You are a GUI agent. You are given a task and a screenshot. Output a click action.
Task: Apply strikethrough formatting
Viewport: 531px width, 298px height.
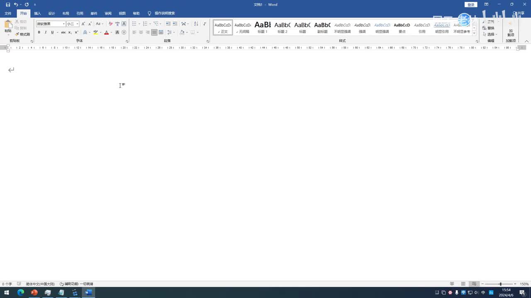coord(63,32)
